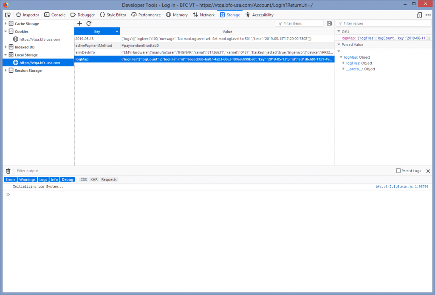The image size is (435, 295).
Task: Toggle the Warnings filter button
Action: click(27, 179)
